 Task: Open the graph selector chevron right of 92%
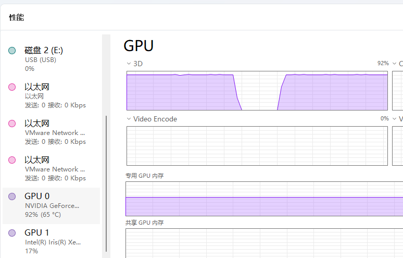click(395, 64)
